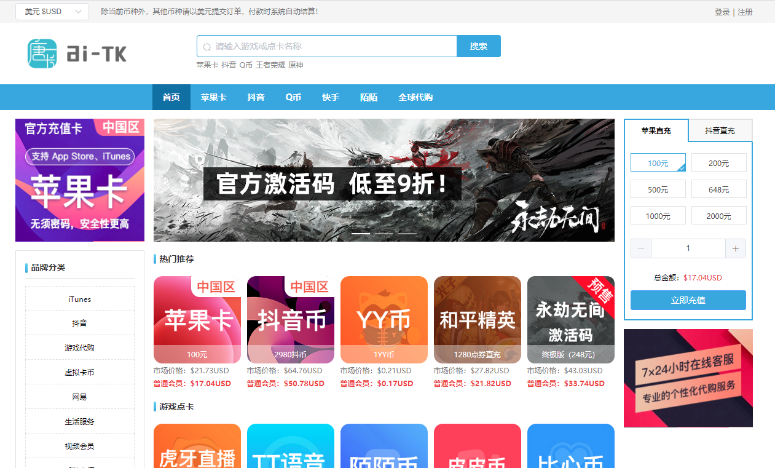Open the 比心币 game card tile
775x468 pixels.
click(571, 446)
